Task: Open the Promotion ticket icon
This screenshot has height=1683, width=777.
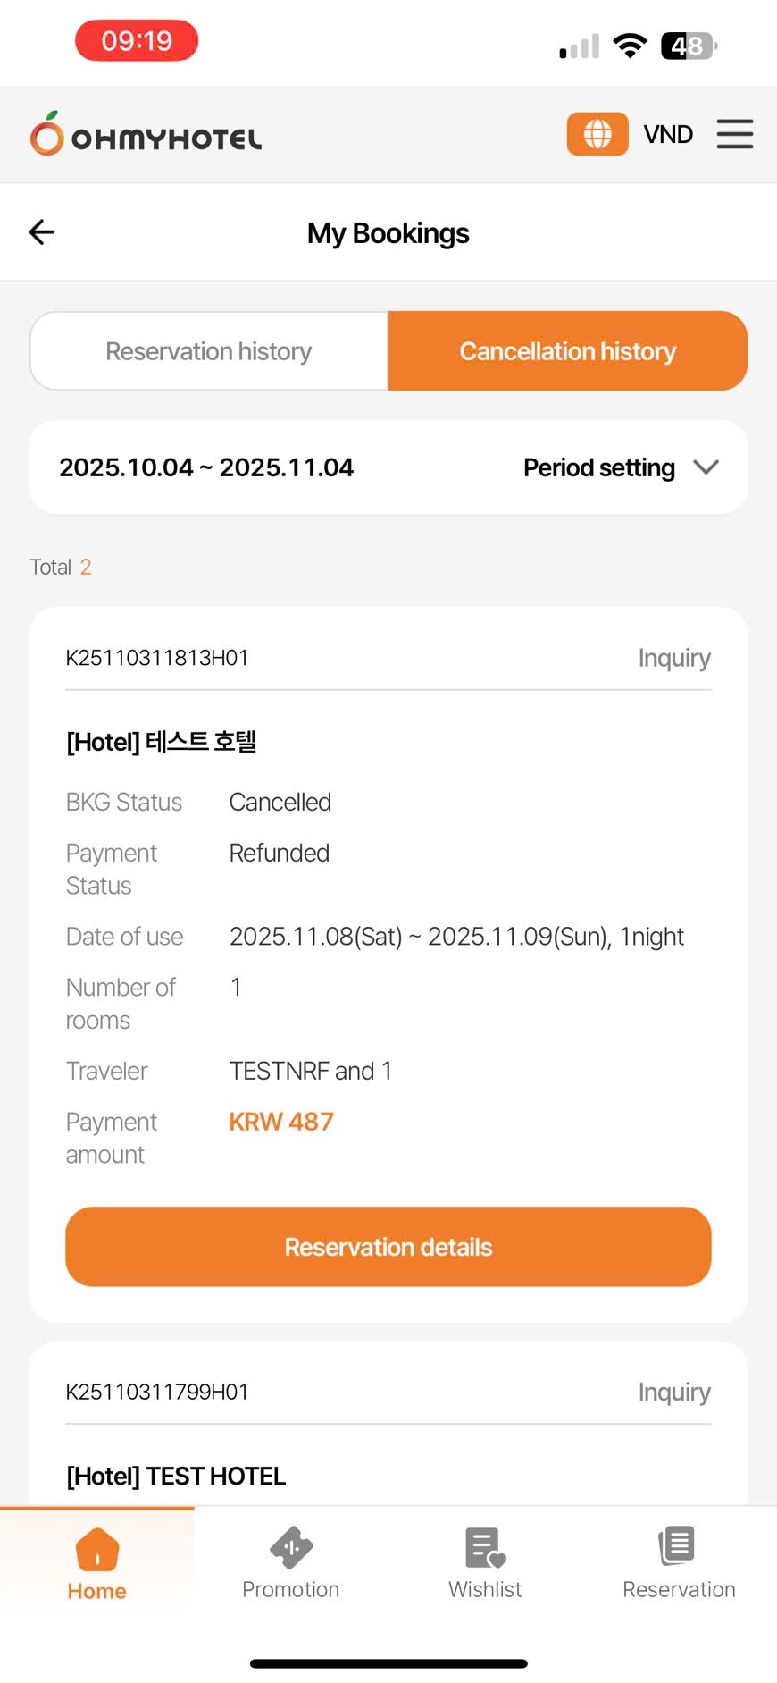Action: coord(291,1548)
